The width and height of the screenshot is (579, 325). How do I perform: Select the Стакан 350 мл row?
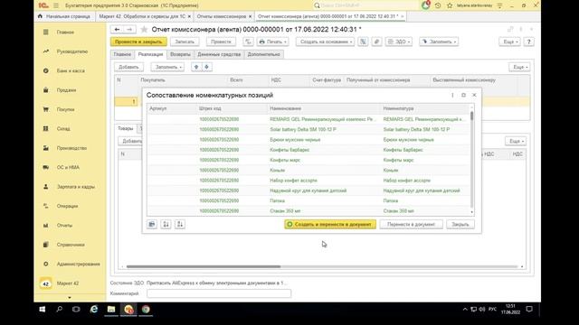[308, 211]
